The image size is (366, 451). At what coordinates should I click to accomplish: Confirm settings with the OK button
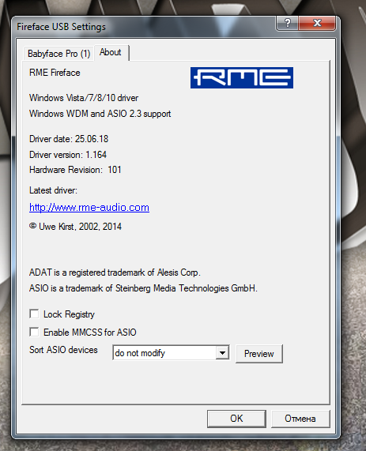(236, 419)
